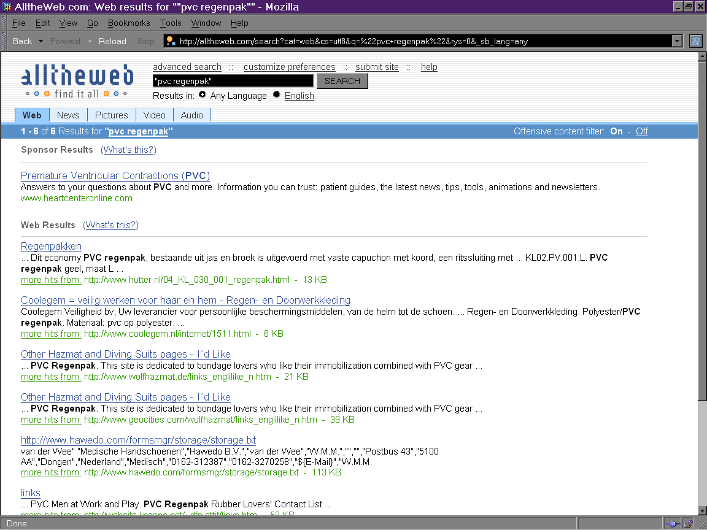Click the English language link

click(x=299, y=96)
